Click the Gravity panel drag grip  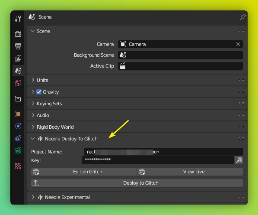click(242, 92)
